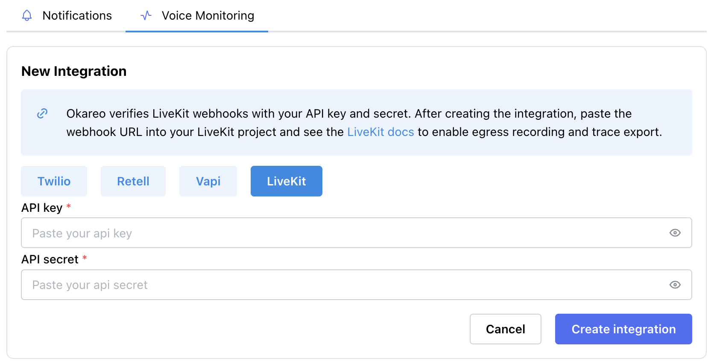Cancel the new integration

[x=506, y=329]
